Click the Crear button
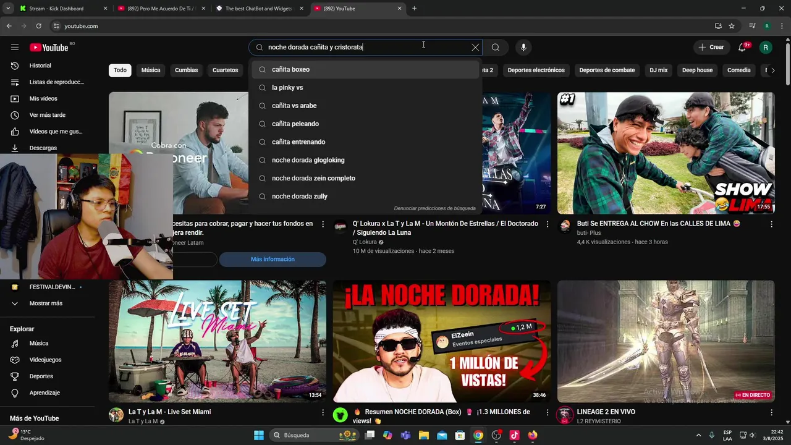 tap(711, 48)
